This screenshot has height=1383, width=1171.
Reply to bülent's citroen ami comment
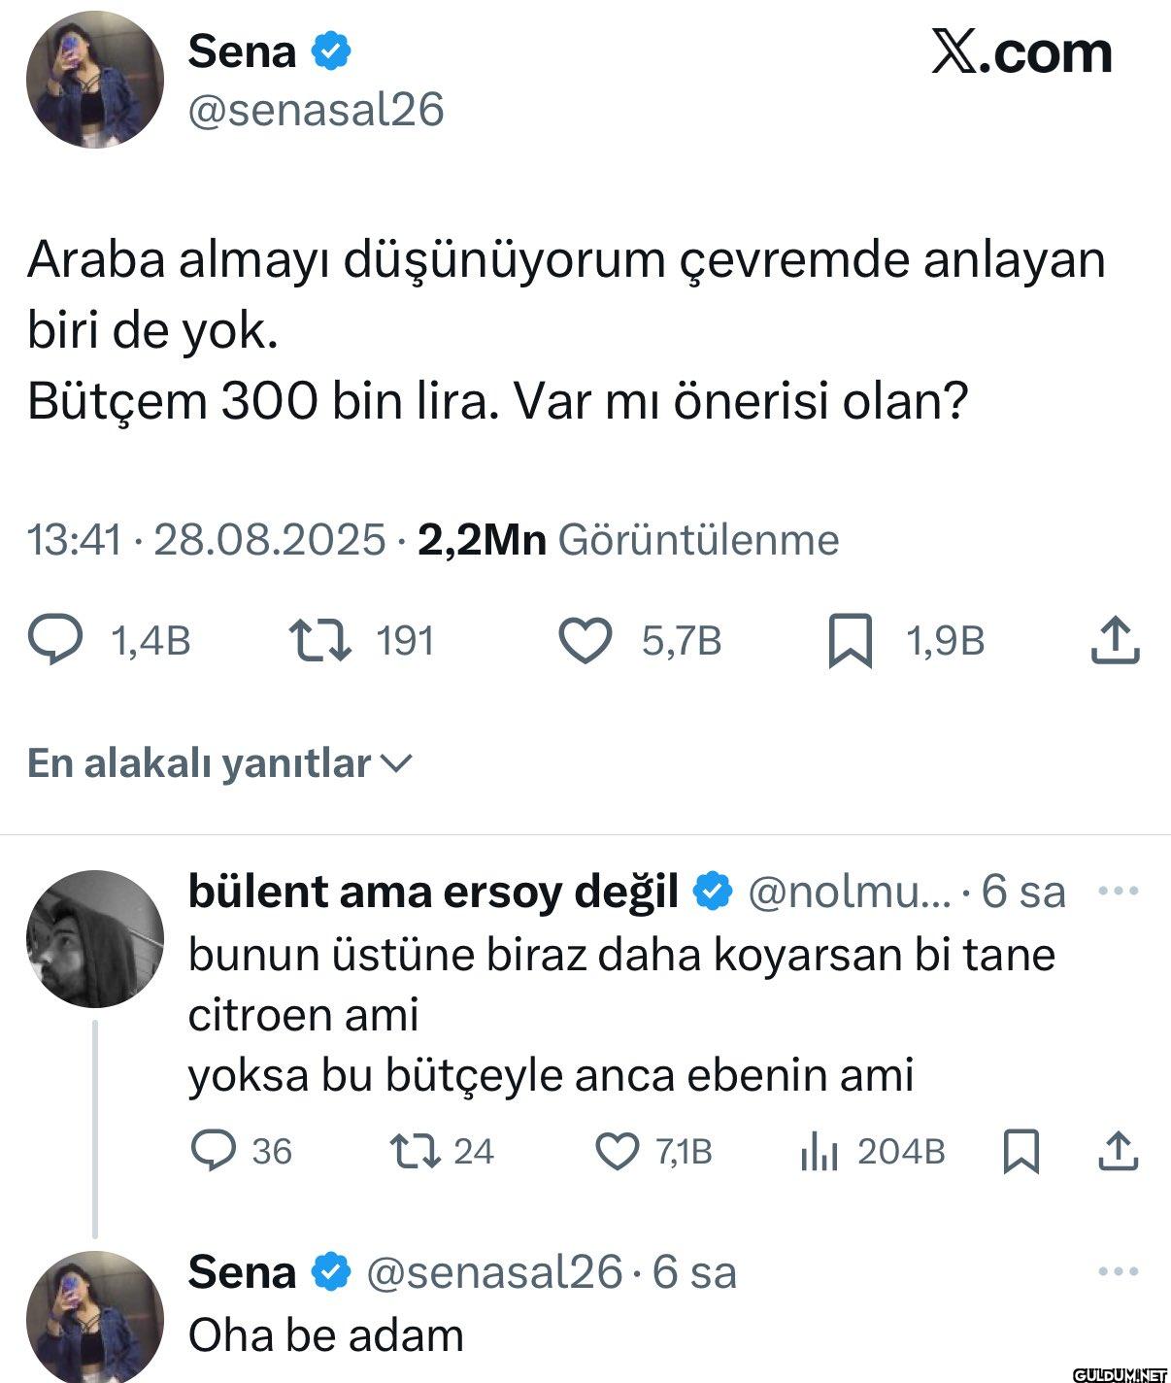213,1151
